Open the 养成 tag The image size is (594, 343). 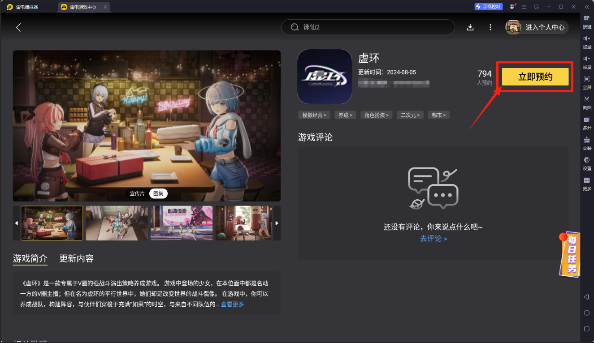tap(345, 115)
